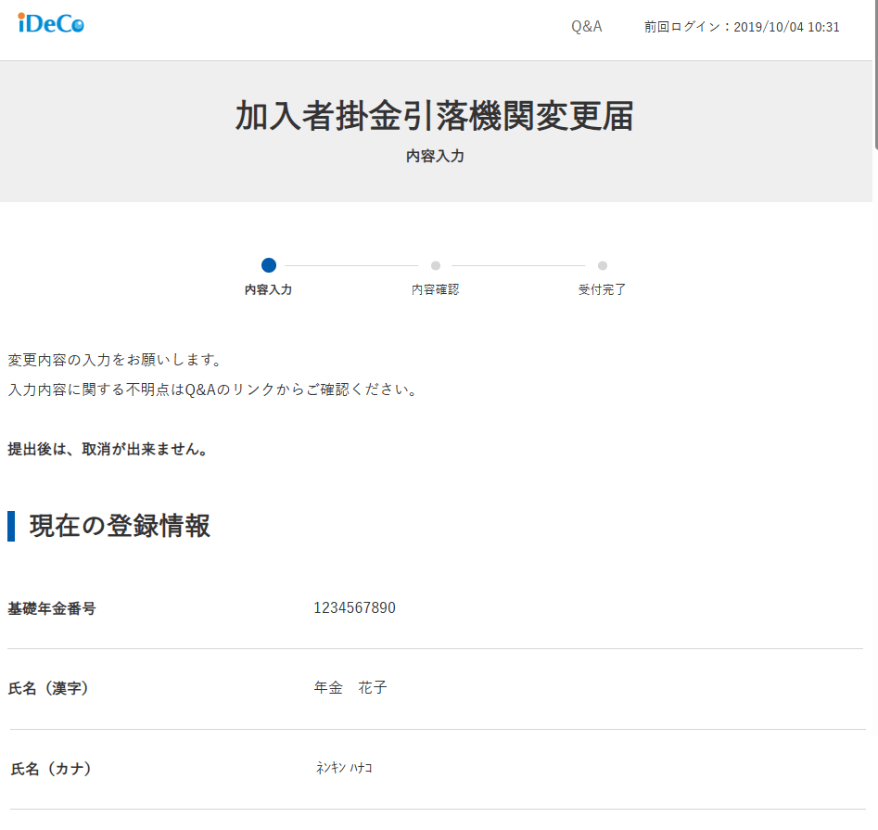
Task: Click the grey 内容確認 step dot
Action: [x=436, y=265]
